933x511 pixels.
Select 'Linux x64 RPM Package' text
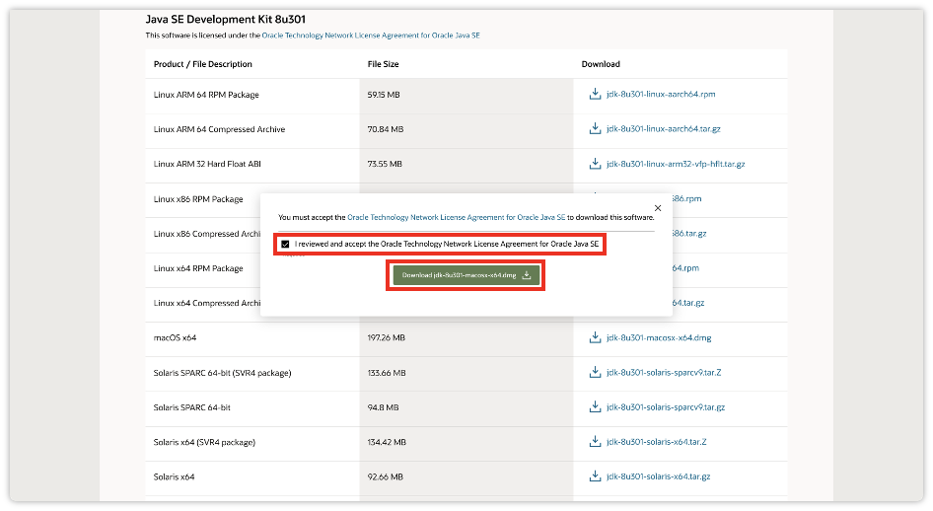198,268
